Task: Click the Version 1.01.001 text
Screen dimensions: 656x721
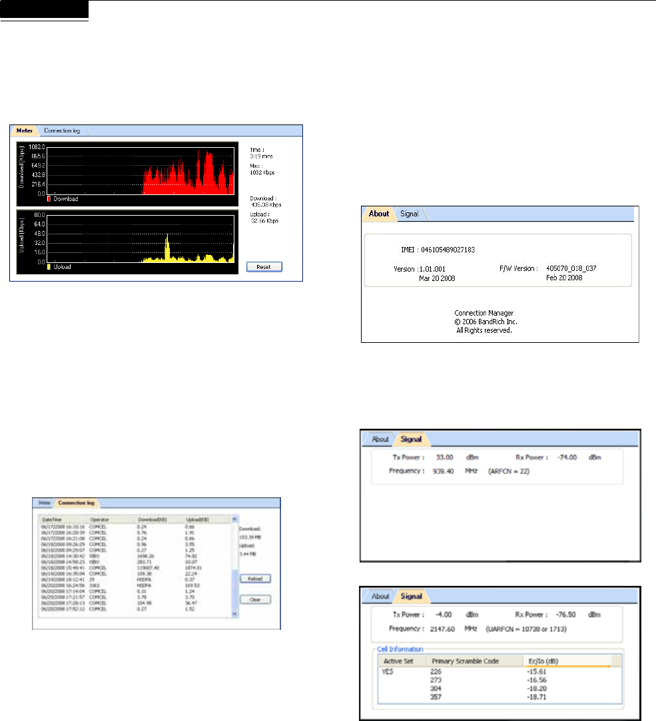Action: (x=420, y=269)
